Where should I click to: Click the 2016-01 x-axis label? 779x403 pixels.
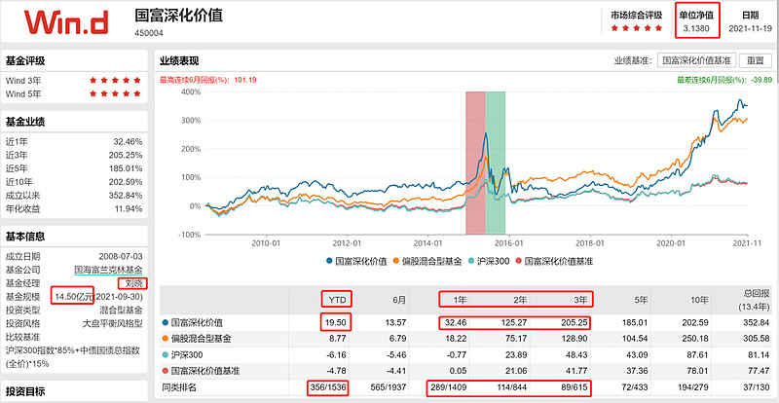[x=509, y=243]
